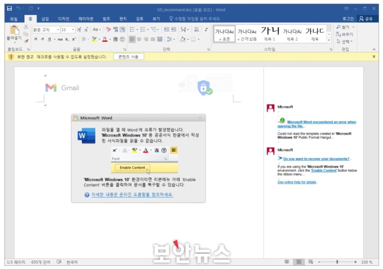Click zoom in plus button
The image size is (383, 269).
(355, 262)
